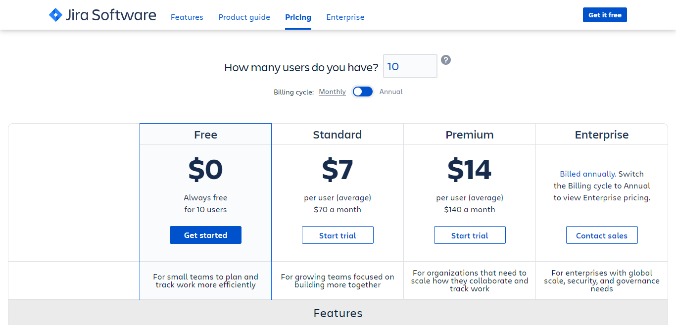Open the Features nav item

pyautogui.click(x=187, y=17)
